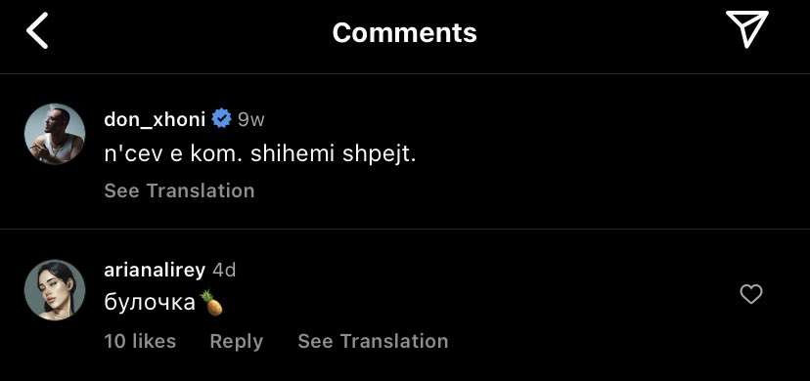Open arianalirey's profile picture
The image size is (810, 381).
click(x=54, y=290)
